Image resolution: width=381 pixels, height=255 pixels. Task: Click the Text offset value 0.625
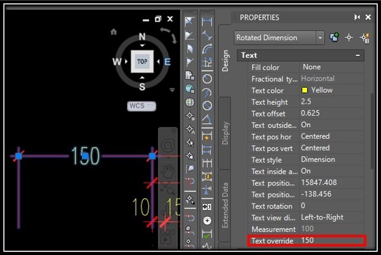(x=310, y=113)
